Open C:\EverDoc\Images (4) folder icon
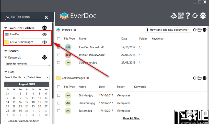 [x=200, y=78]
